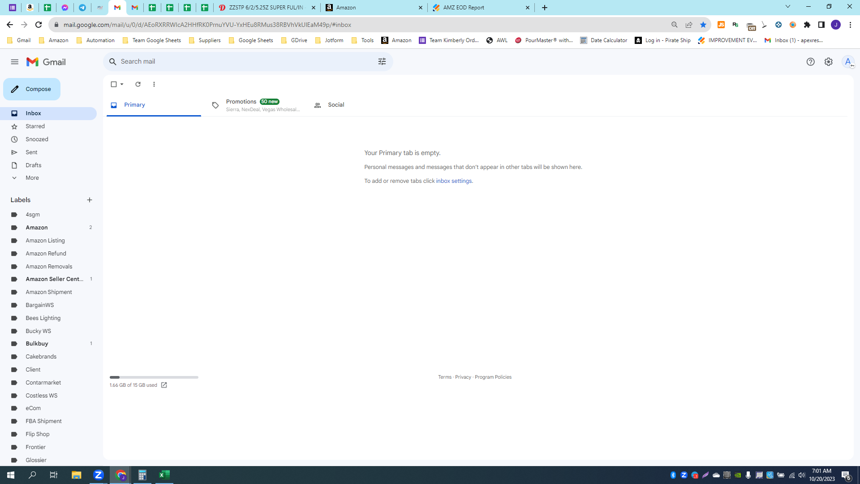Open Gmail Settings gear icon
860x484 pixels.
coord(829,62)
